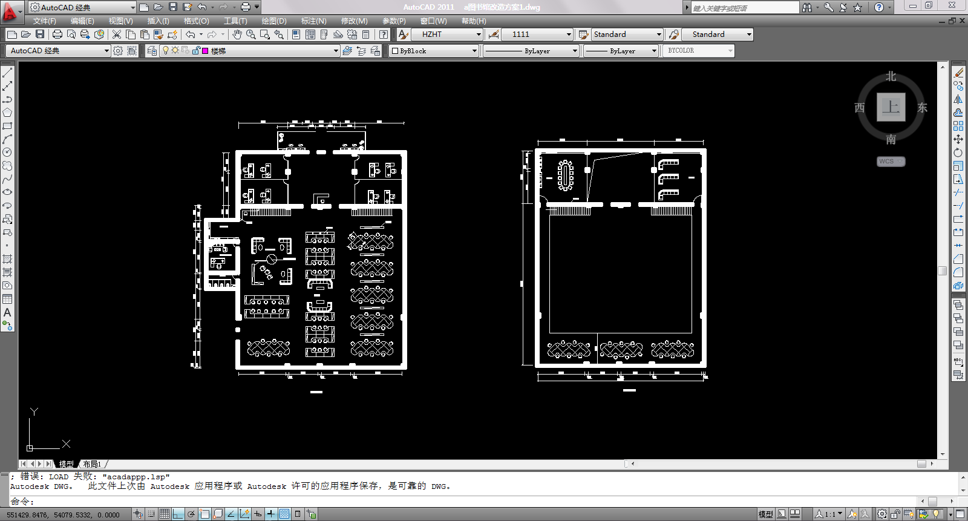The height and width of the screenshot is (521, 968).
Task: Click the 模型 button in status bar
Action: tap(765, 514)
